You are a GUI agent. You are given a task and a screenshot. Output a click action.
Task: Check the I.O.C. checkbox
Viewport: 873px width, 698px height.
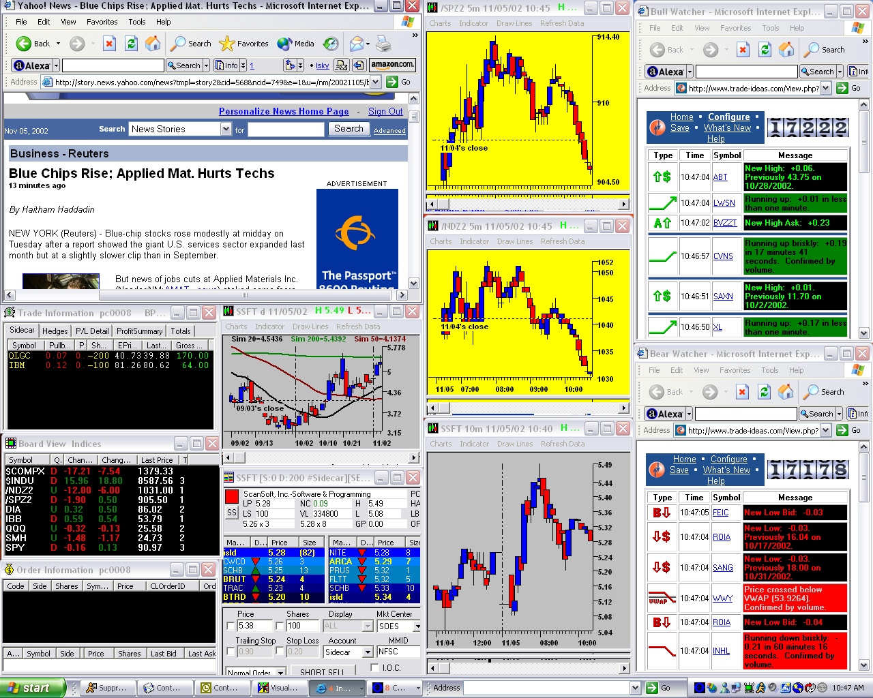(374, 667)
